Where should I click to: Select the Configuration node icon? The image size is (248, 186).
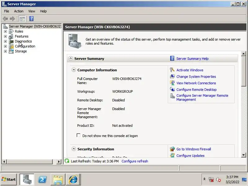click(11, 46)
